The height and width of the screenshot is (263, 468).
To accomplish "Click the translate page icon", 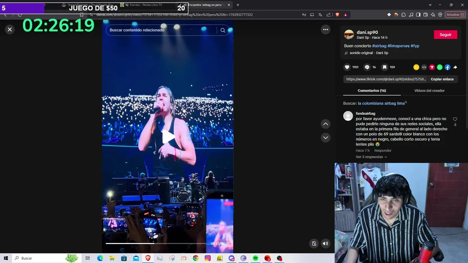I will click(x=320, y=15).
